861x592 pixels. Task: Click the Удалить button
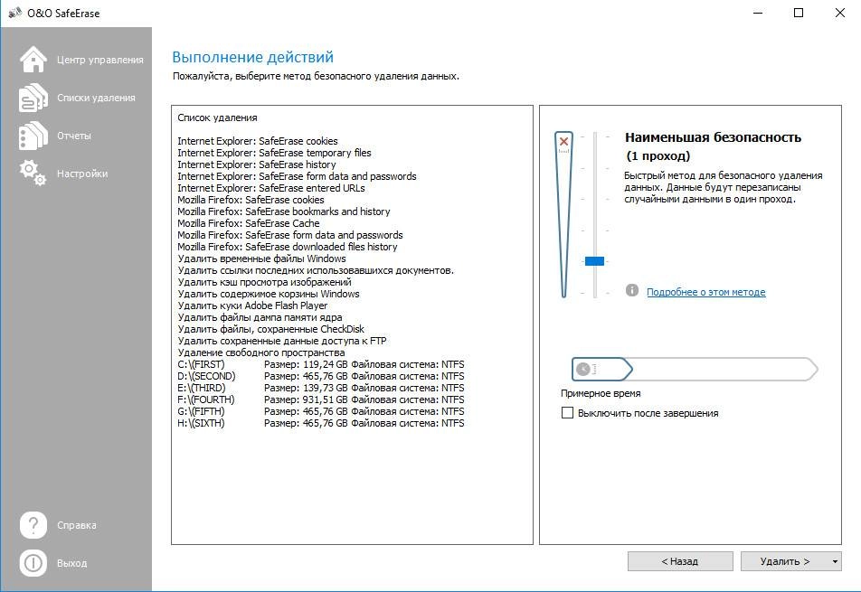(x=785, y=561)
